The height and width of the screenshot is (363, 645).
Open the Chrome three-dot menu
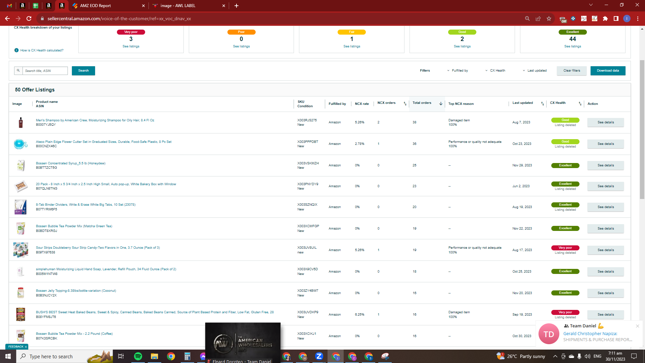click(638, 19)
